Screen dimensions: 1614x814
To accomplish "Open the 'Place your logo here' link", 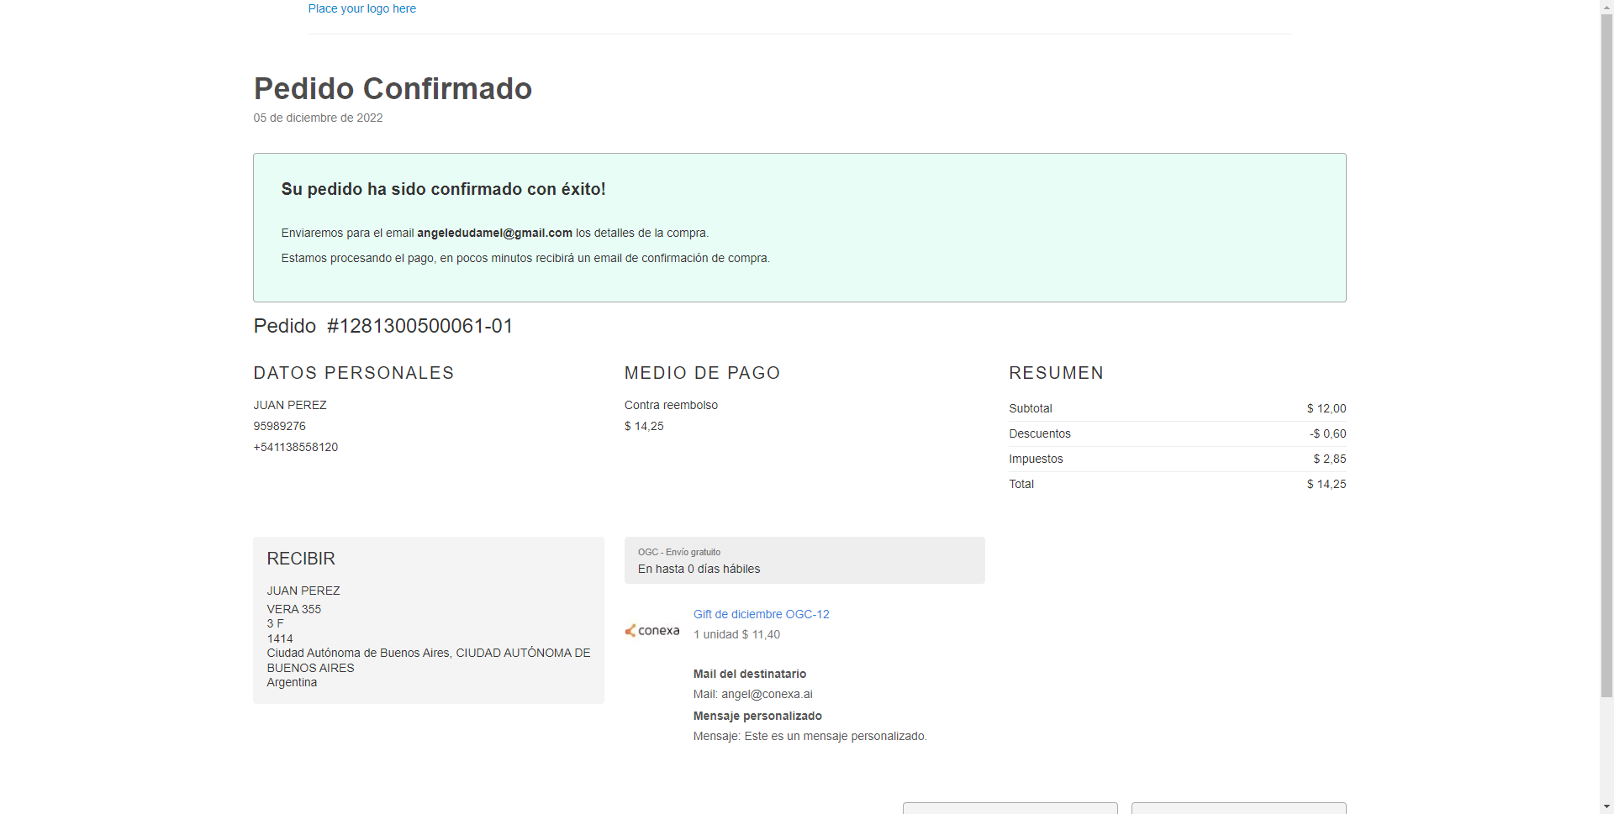I will [361, 9].
